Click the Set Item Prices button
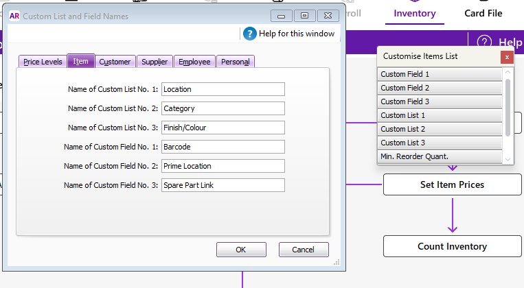 452,184
